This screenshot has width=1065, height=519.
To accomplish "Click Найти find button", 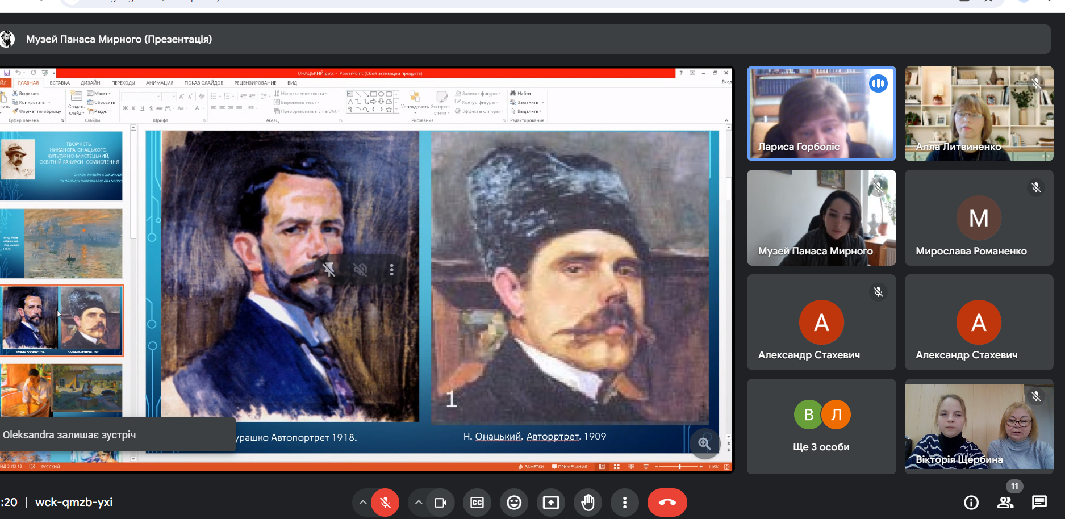I will (521, 93).
